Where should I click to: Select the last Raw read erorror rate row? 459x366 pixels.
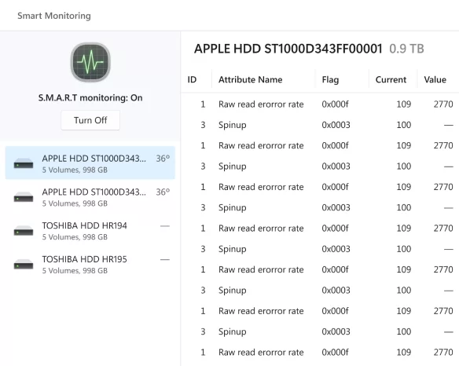320,352
